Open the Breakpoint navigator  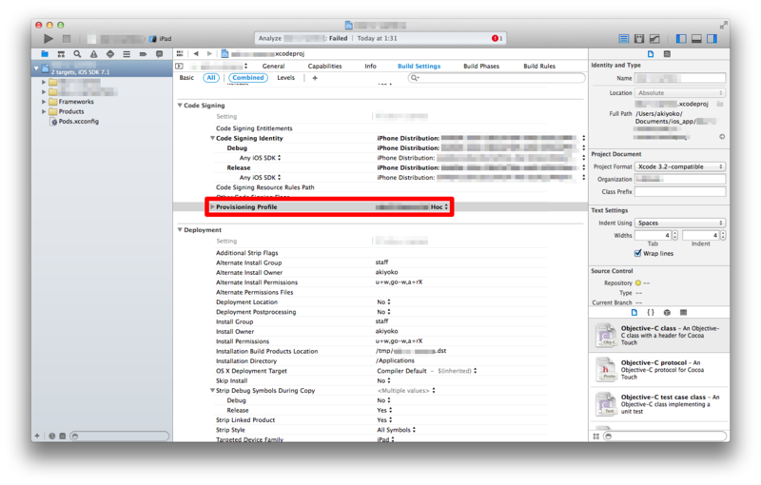pyautogui.click(x=144, y=54)
